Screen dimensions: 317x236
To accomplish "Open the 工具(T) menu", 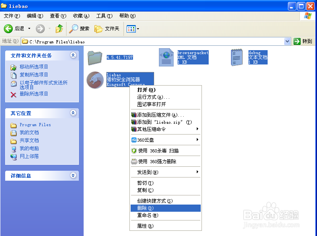I will [x=104, y=16].
